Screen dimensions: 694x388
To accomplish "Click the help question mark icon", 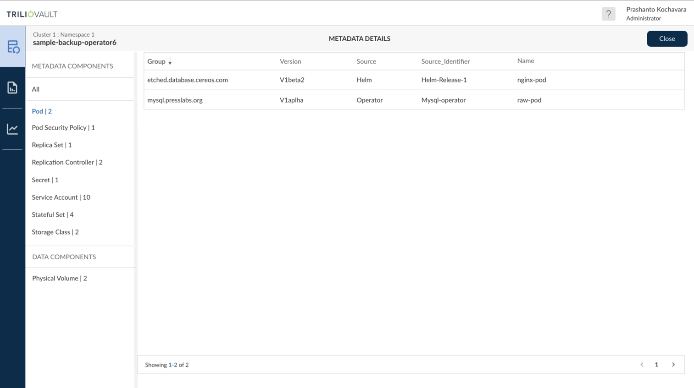I will (608, 14).
